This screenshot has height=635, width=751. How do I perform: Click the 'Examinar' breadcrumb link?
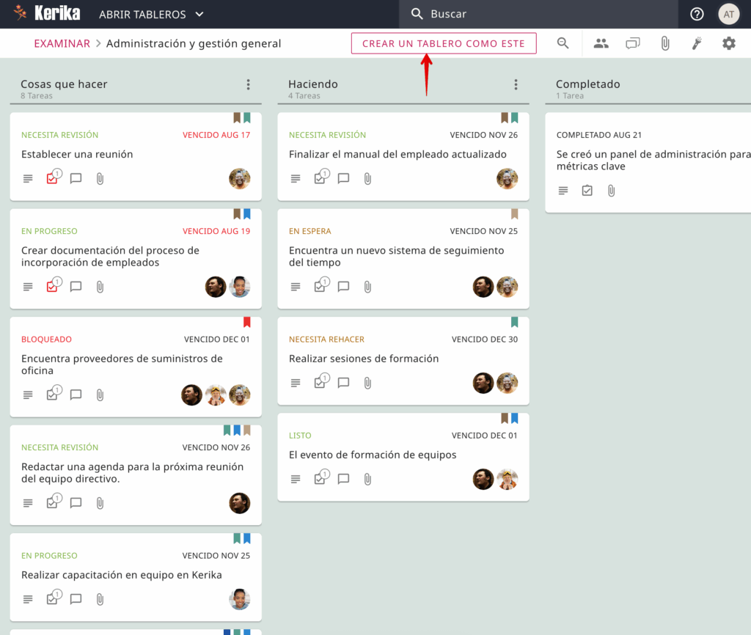[62, 43]
